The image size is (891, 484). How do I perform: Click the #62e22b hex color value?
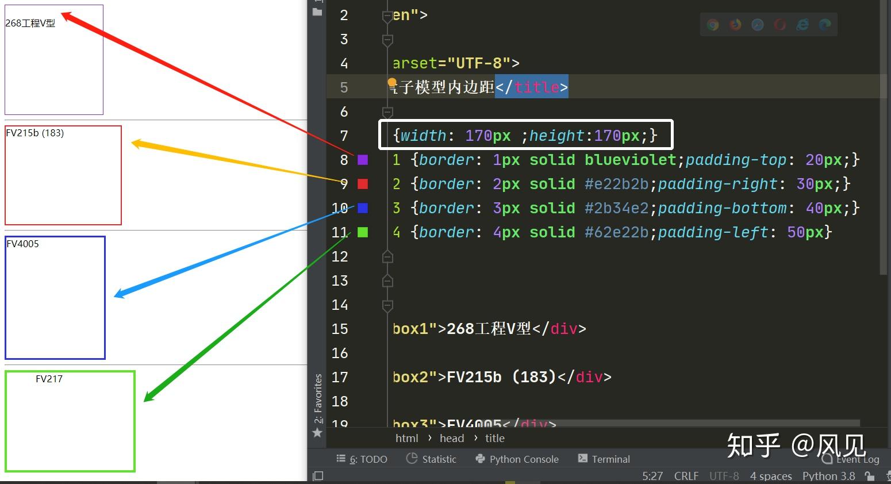617,232
